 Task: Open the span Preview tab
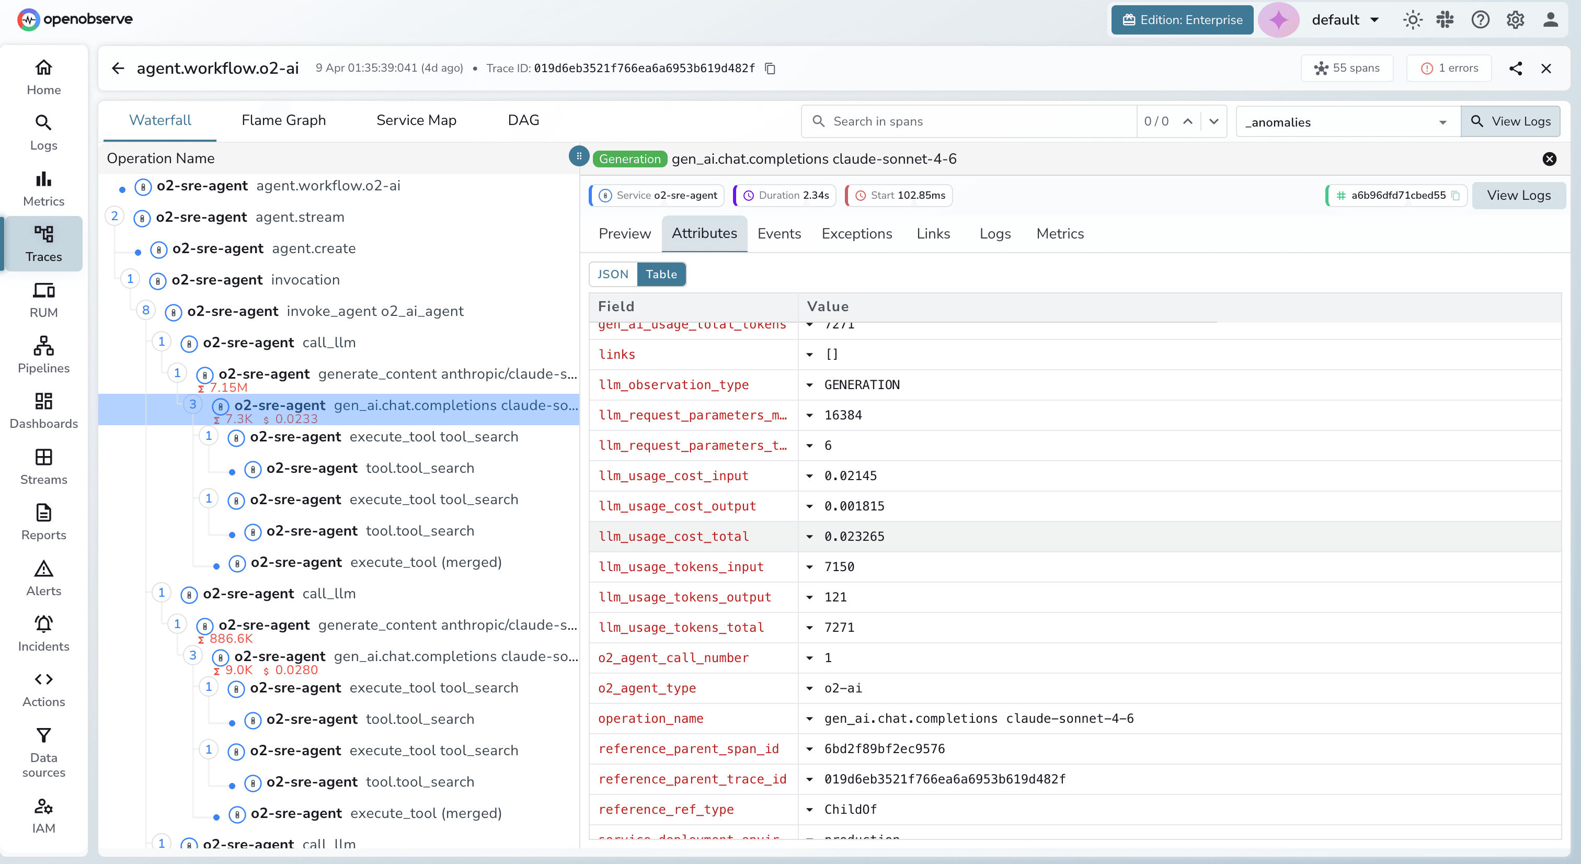click(x=624, y=234)
